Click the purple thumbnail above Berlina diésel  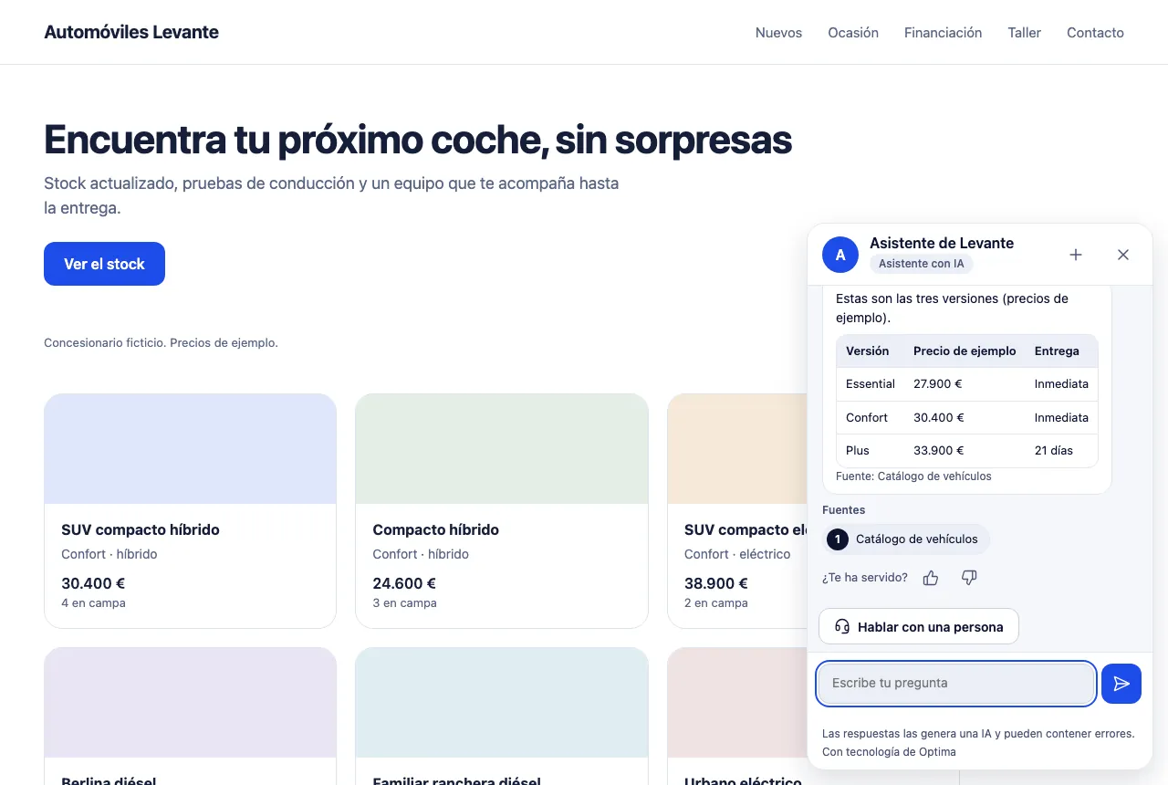pyautogui.click(x=190, y=703)
